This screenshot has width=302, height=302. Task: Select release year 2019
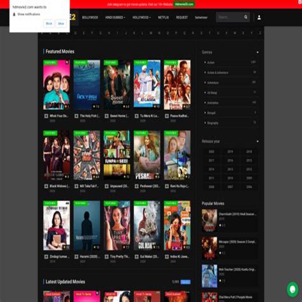[230, 152]
